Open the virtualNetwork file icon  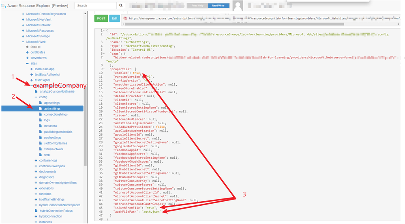coord(41,149)
